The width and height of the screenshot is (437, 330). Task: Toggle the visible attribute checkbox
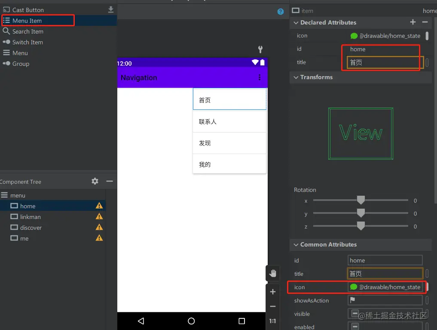[x=355, y=313]
